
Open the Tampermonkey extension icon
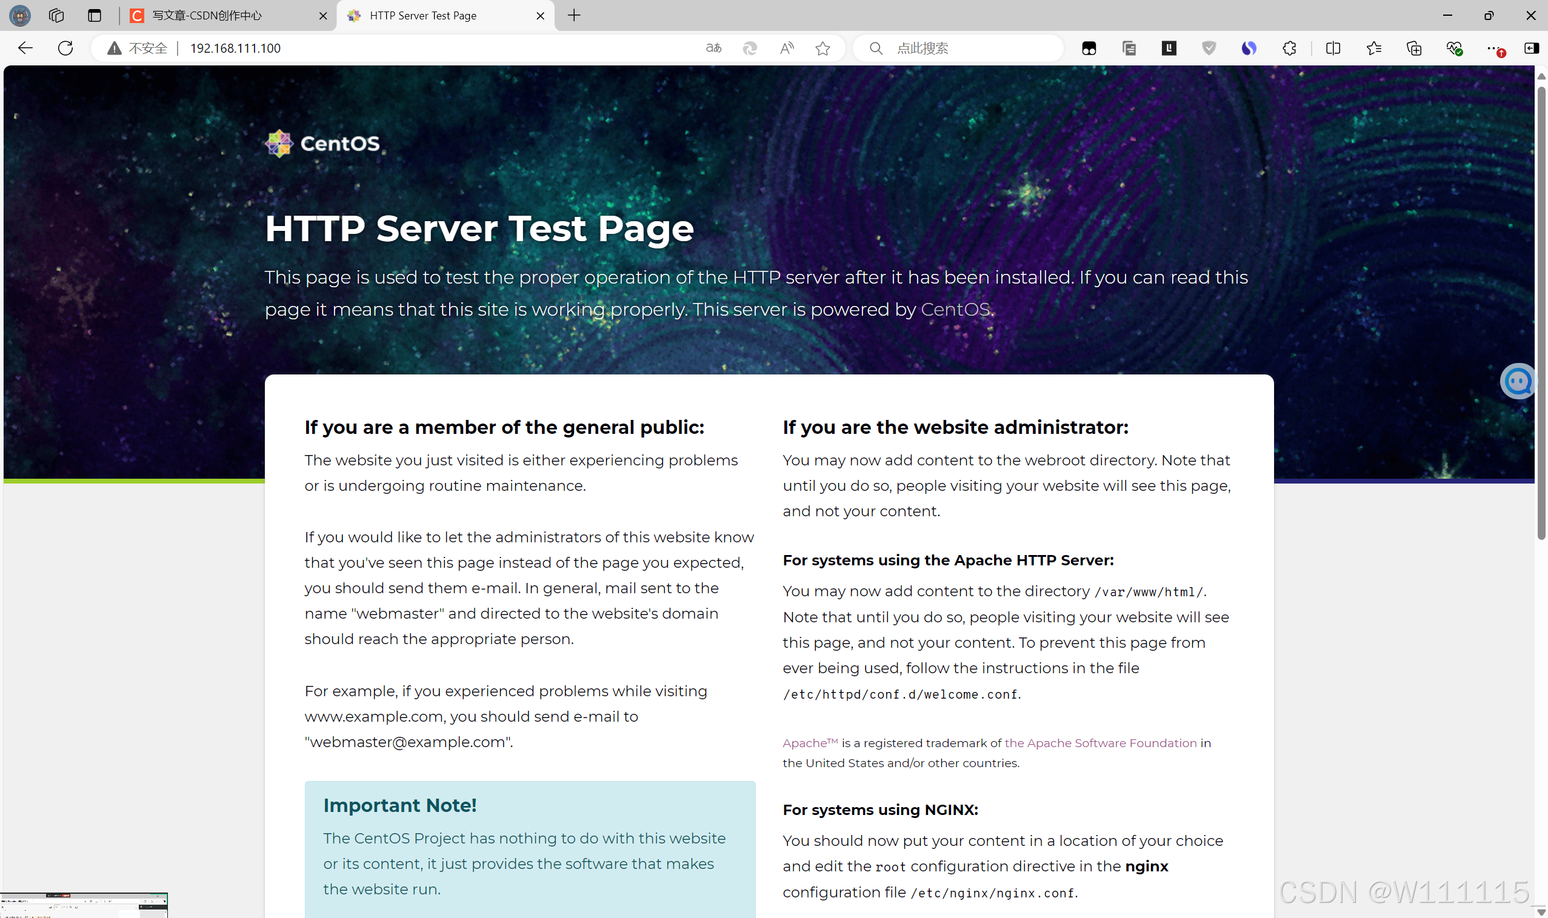point(1089,48)
